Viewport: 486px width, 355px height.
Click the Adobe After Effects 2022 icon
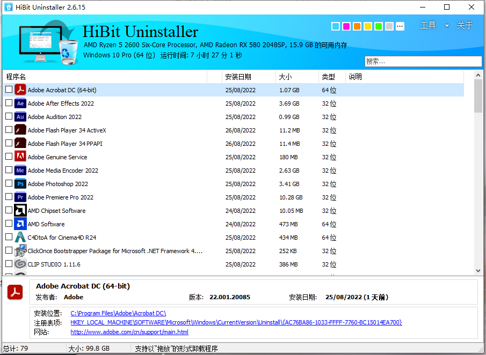pos(20,103)
